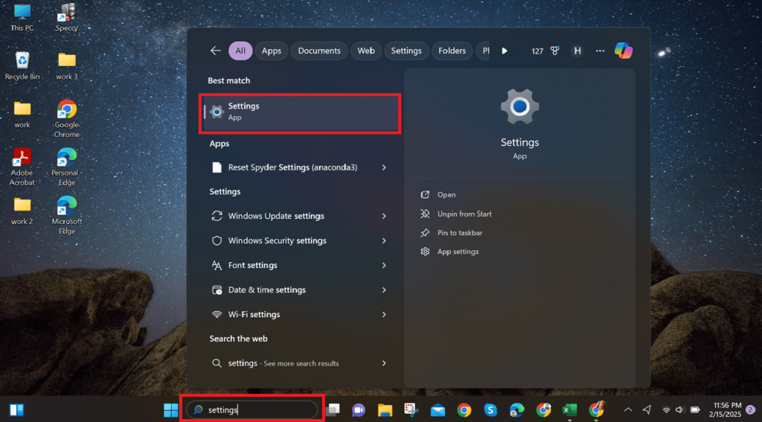This screenshot has height=422, width=762.
Task: Switch to the Web filter tab
Action: click(x=366, y=51)
